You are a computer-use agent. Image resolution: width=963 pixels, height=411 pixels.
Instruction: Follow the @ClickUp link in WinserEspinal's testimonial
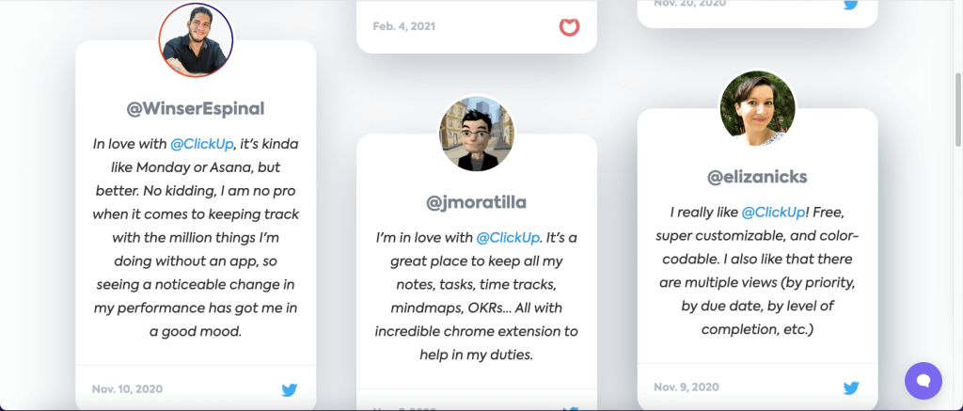[x=201, y=145]
